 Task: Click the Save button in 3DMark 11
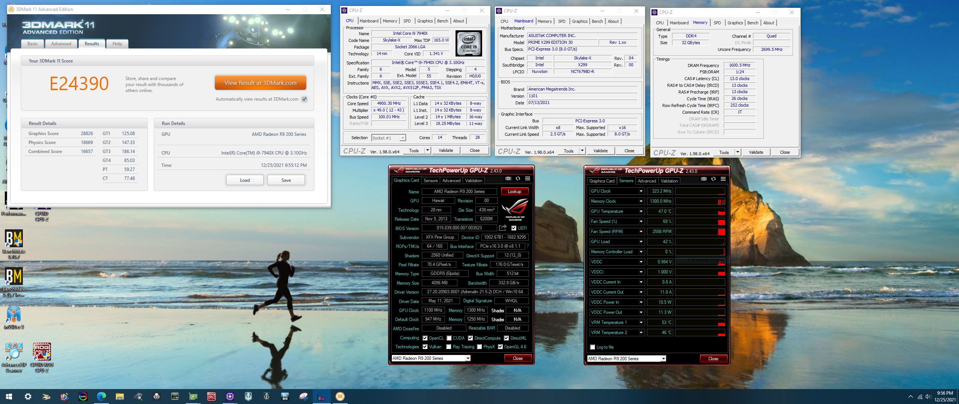tap(286, 180)
